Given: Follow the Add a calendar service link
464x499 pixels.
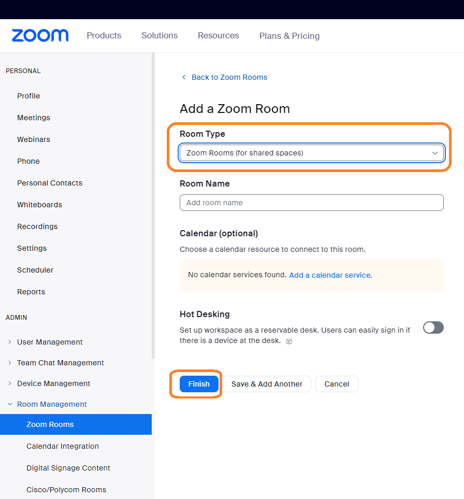Looking at the screenshot, I should pos(330,275).
